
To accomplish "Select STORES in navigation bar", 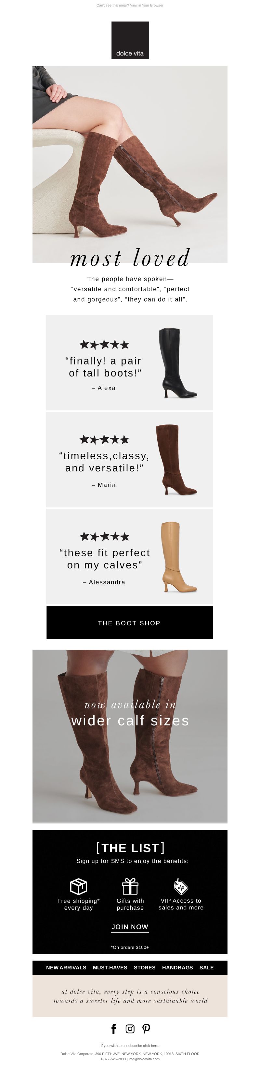I will pyautogui.click(x=145, y=967).
